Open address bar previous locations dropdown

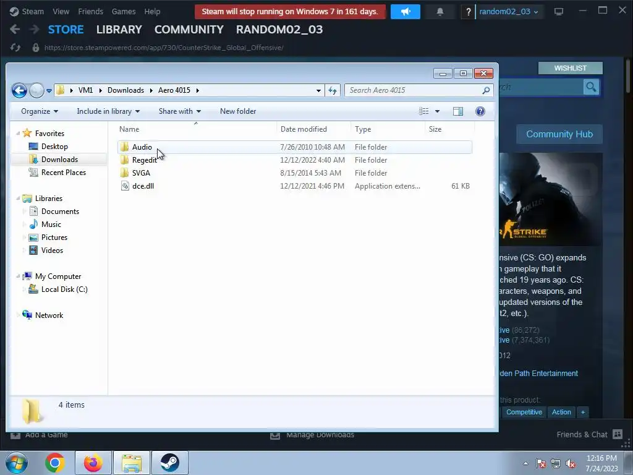(318, 90)
